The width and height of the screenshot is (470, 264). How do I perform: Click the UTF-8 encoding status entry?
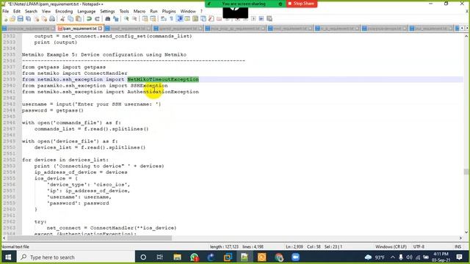point(419,246)
